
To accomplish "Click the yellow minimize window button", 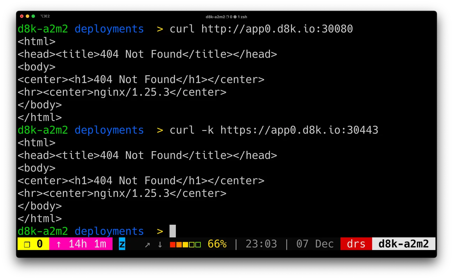I will pos(27,16).
